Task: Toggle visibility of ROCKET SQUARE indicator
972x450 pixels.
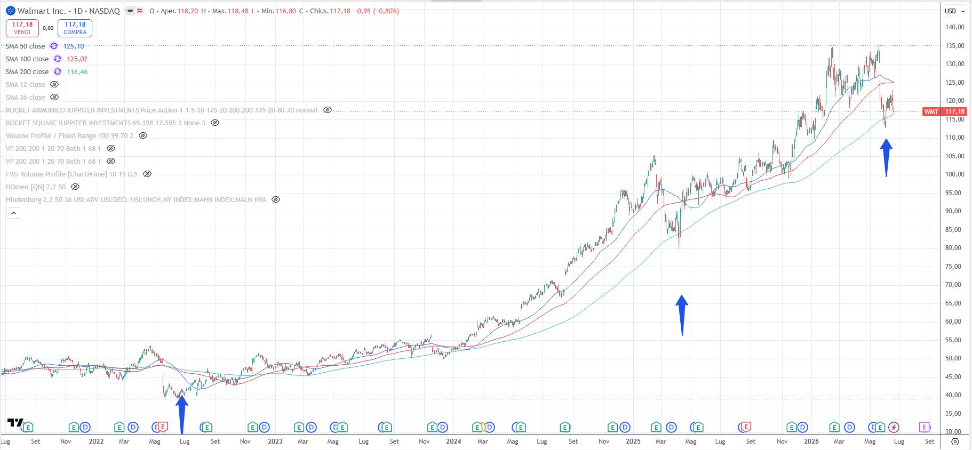Action: (215, 123)
